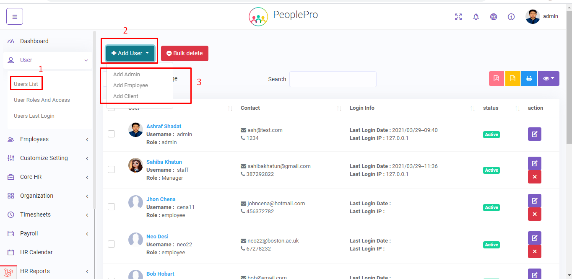The width and height of the screenshot is (572, 279).
Task: Export the user table as PDF
Action: point(497,78)
